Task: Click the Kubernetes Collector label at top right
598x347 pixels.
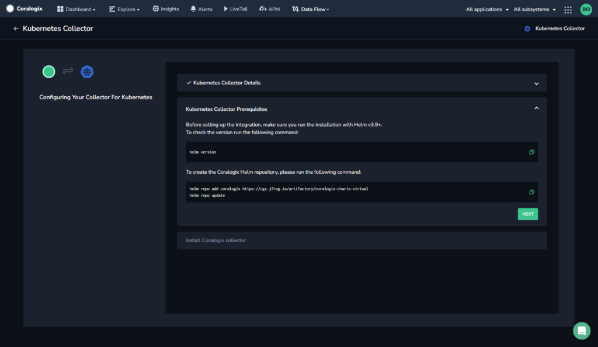Action: pyautogui.click(x=560, y=29)
